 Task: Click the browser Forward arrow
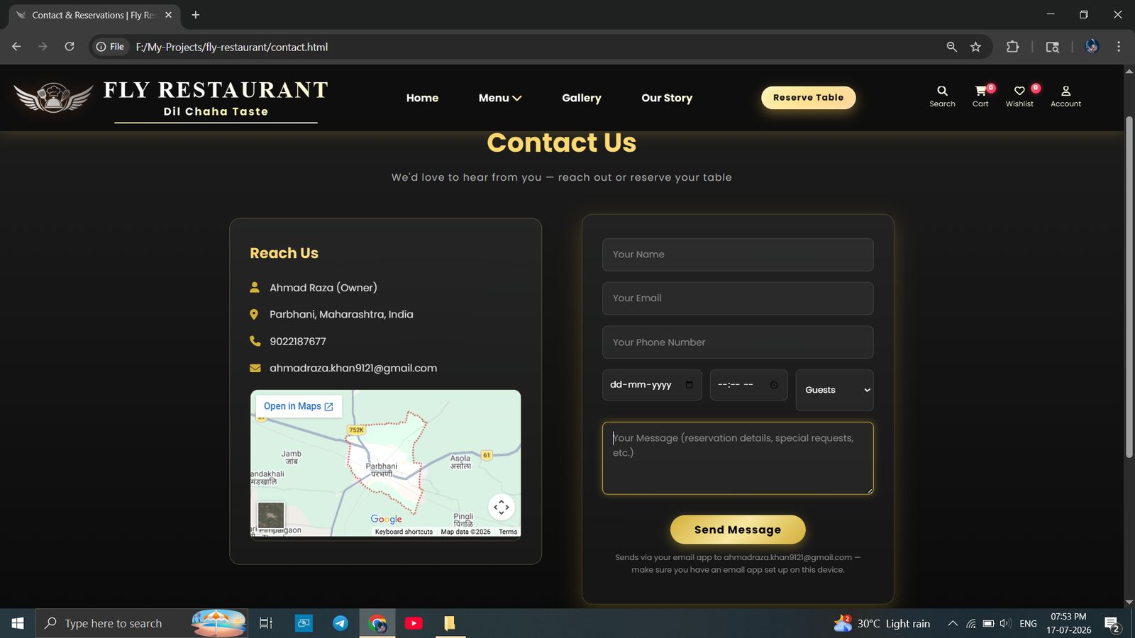43,47
